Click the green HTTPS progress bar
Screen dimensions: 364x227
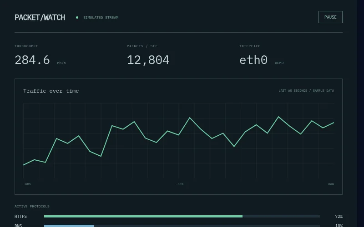[x=143, y=217]
